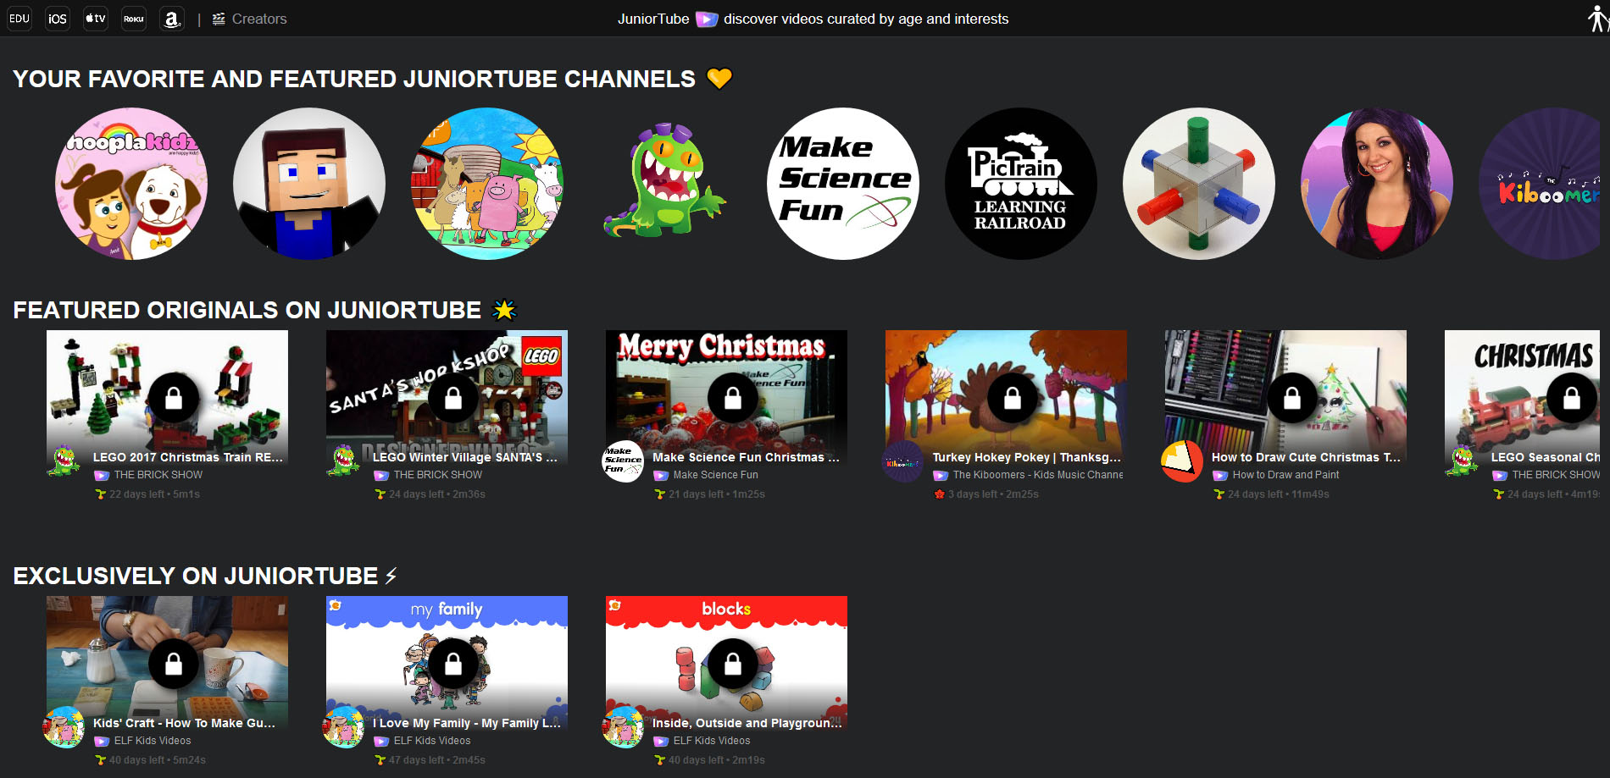Open LEGO Winter Village Santa's Workshop thumbnail
This screenshot has width=1610, height=778.
click(x=447, y=398)
